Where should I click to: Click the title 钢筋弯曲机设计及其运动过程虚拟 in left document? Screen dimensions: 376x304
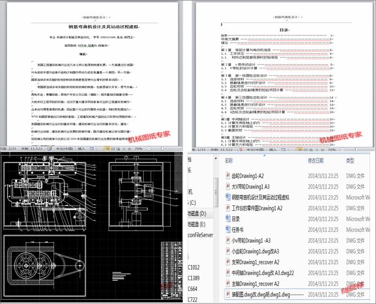coord(103,27)
